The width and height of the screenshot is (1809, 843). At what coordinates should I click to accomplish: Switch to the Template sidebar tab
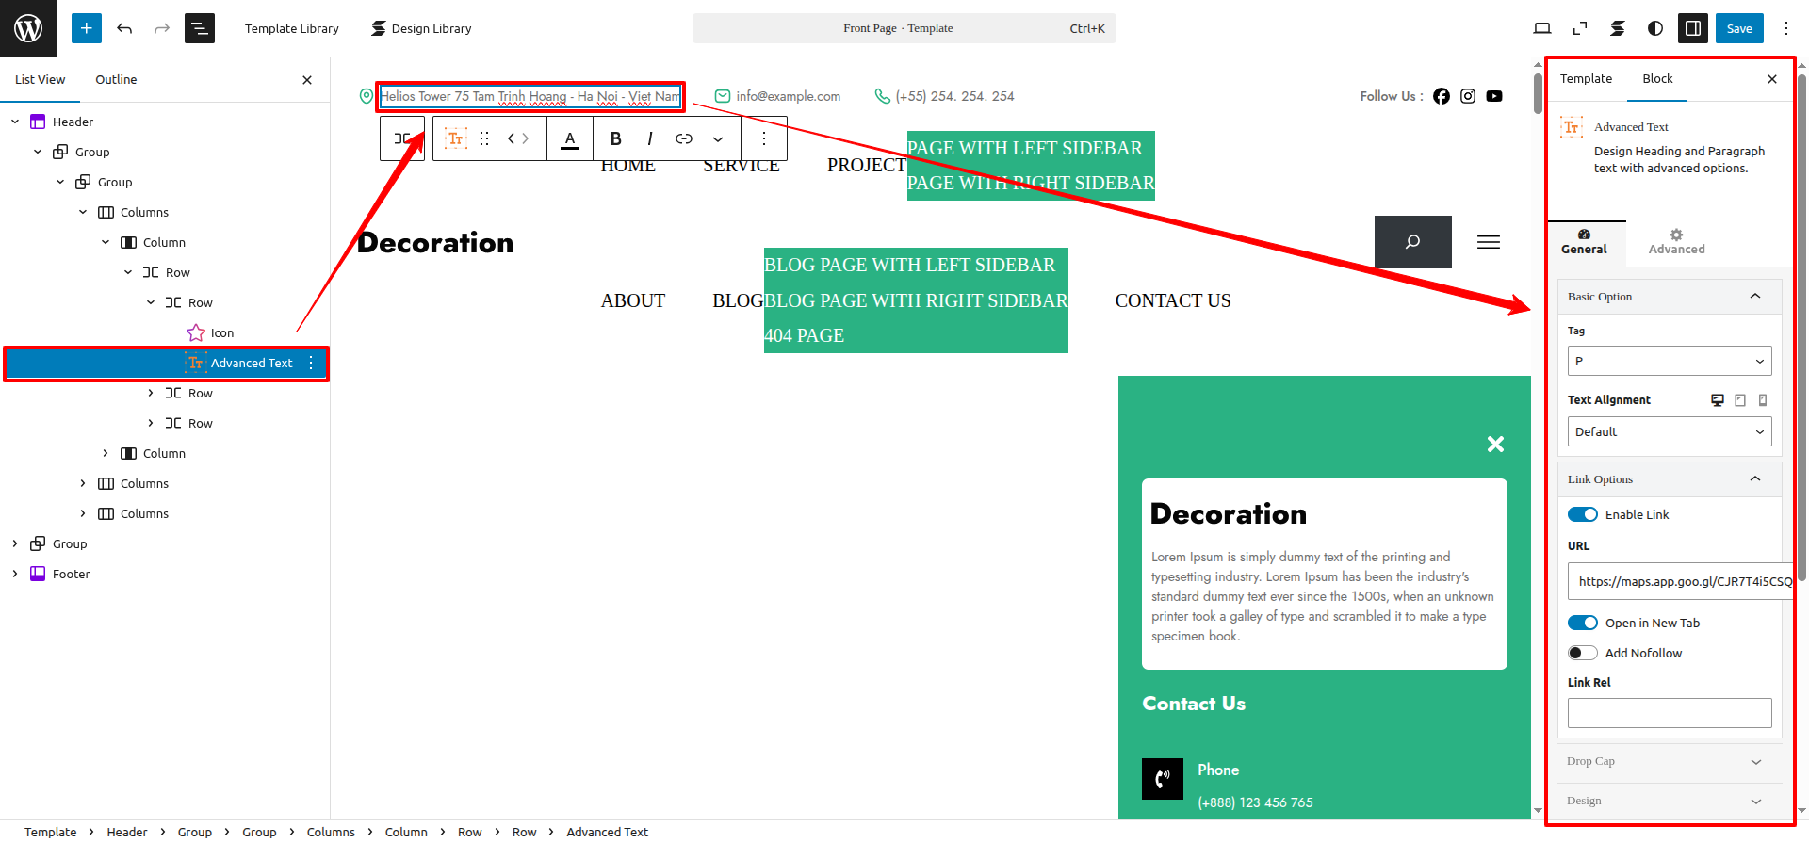coord(1586,79)
